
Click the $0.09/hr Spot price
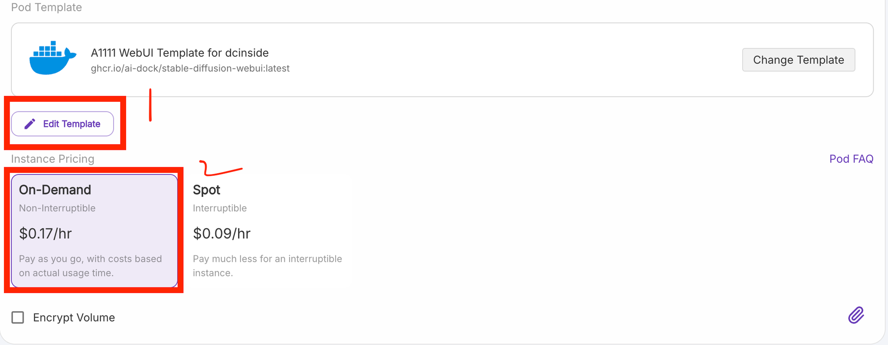(x=222, y=234)
